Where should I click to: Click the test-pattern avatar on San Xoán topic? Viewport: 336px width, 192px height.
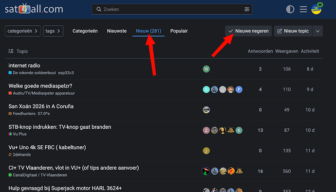click(206, 110)
